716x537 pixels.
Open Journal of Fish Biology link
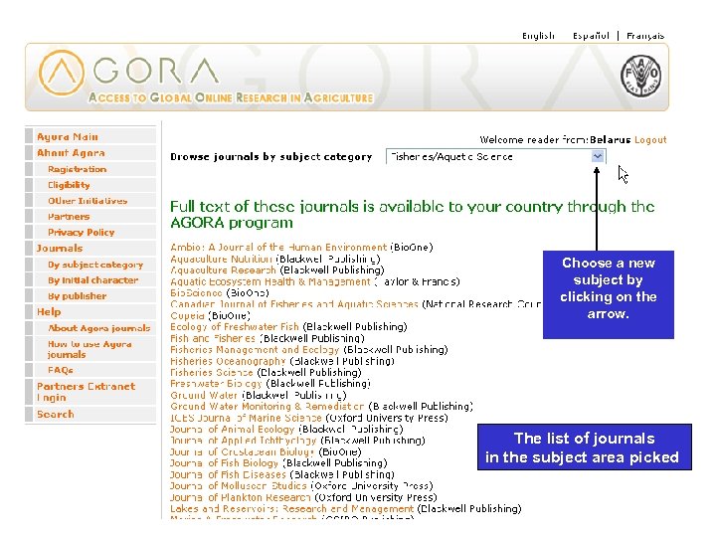(x=224, y=463)
